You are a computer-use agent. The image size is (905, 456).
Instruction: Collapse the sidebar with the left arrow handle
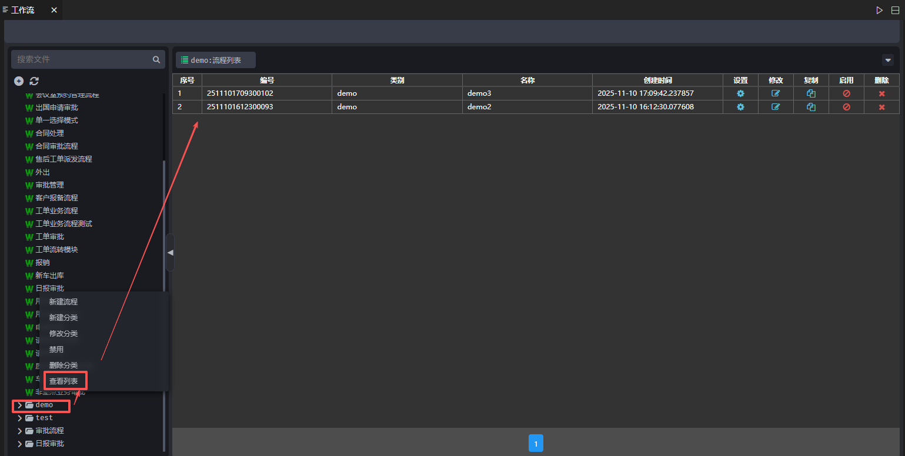[170, 252]
